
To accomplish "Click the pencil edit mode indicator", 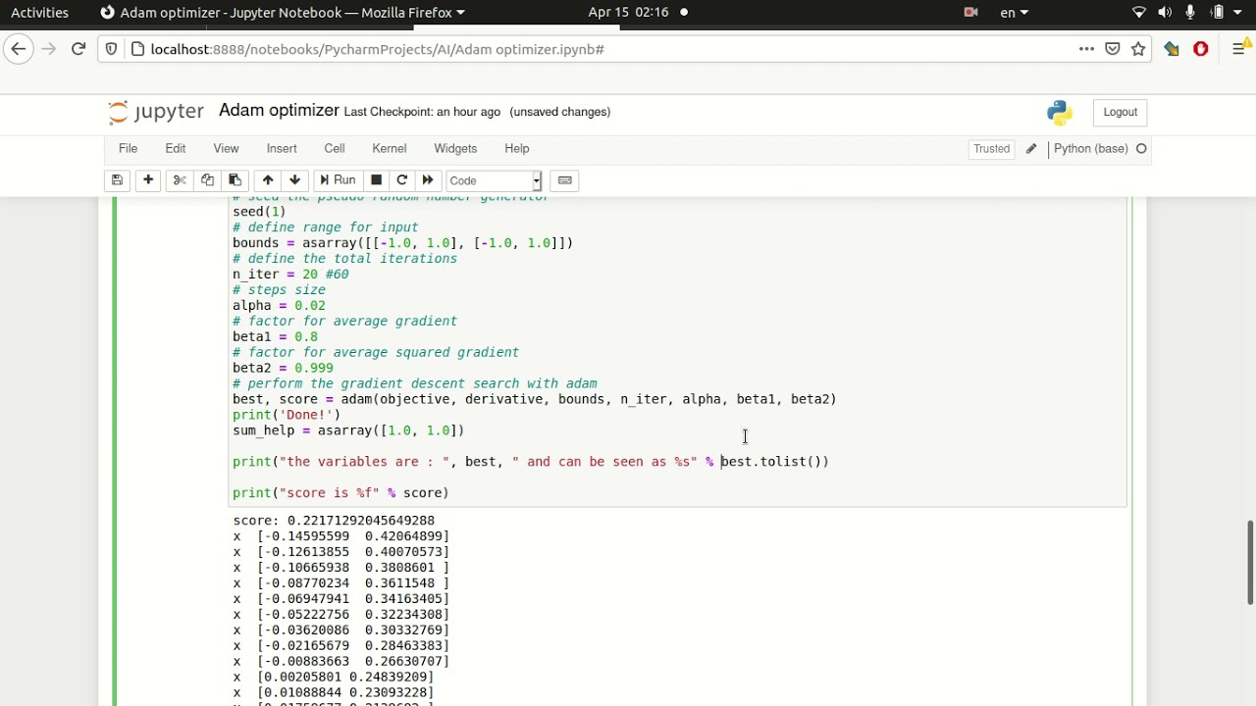I will 1031,149.
